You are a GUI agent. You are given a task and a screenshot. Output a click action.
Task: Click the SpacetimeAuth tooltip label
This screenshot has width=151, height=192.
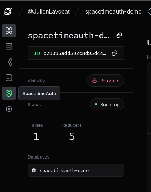[39, 93]
